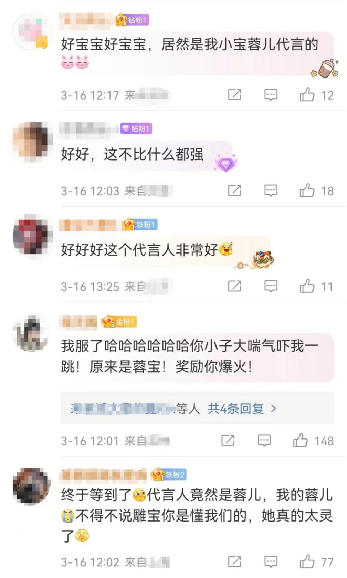Open comment text 好好，这不比什么都强
The image size is (347, 578).
pyautogui.click(x=133, y=154)
